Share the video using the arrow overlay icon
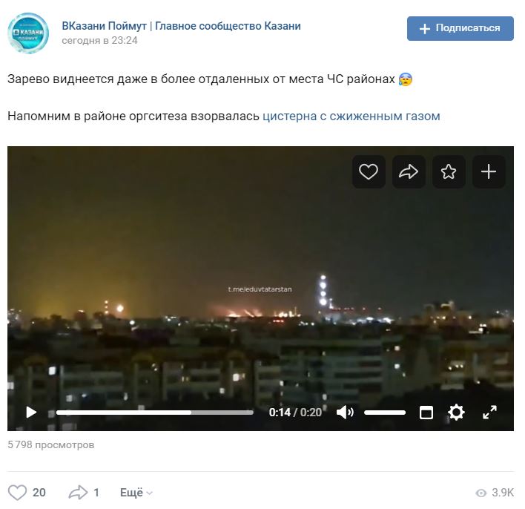This screenshot has height=509, width=525. tap(409, 171)
